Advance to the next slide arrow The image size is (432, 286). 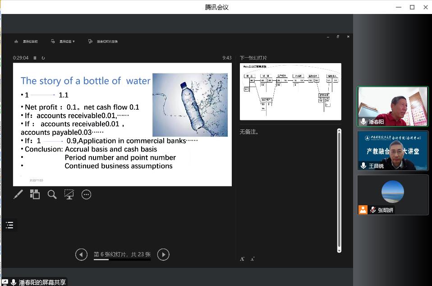163,255
